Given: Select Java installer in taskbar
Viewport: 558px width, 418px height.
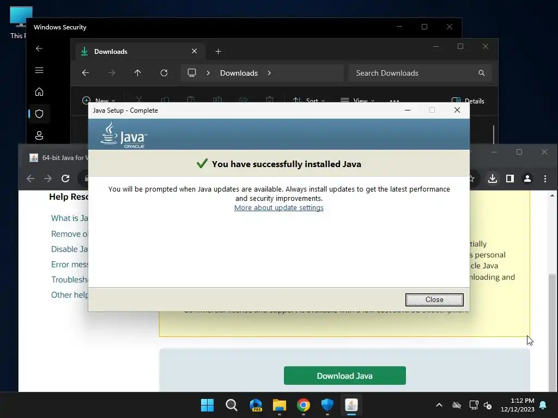Looking at the screenshot, I should 351,405.
